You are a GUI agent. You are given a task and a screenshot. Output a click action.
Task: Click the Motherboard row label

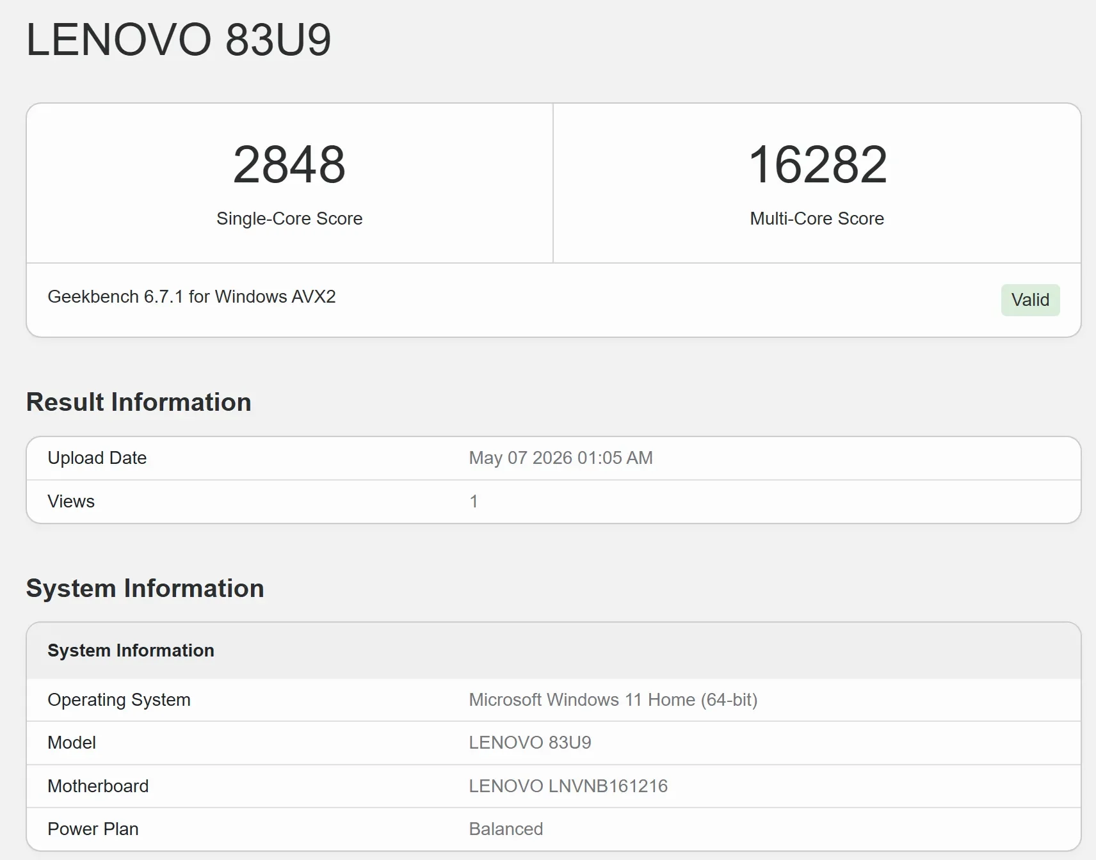[x=98, y=786]
